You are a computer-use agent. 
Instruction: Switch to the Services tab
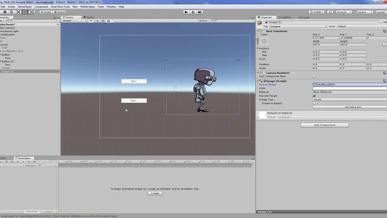304,18
